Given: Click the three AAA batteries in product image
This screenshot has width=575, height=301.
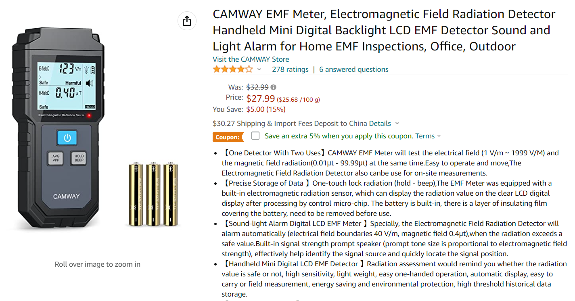Looking at the screenshot, I should (x=153, y=194).
